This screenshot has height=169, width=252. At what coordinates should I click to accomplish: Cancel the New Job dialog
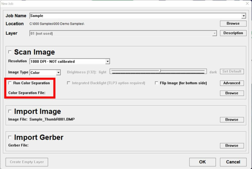pos(233,162)
